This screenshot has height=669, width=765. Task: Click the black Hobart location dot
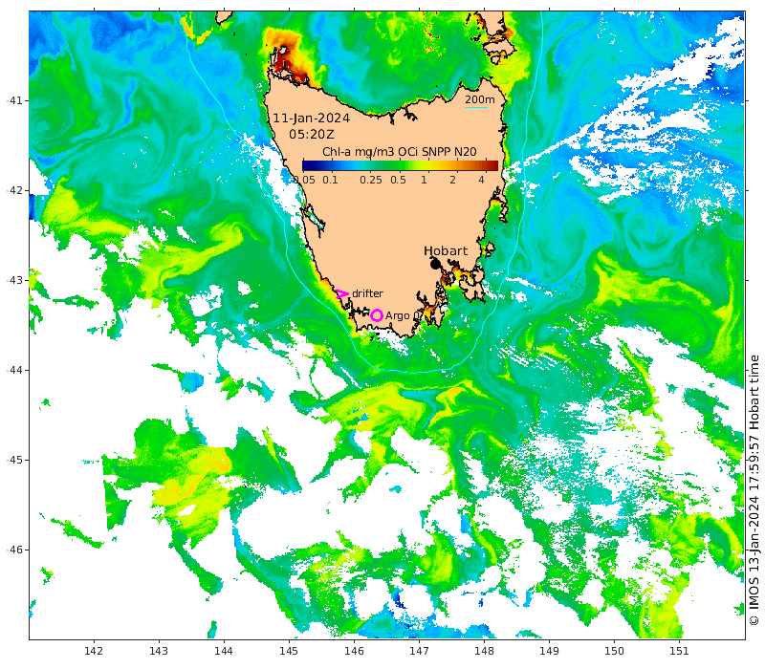(x=435, y=265)
